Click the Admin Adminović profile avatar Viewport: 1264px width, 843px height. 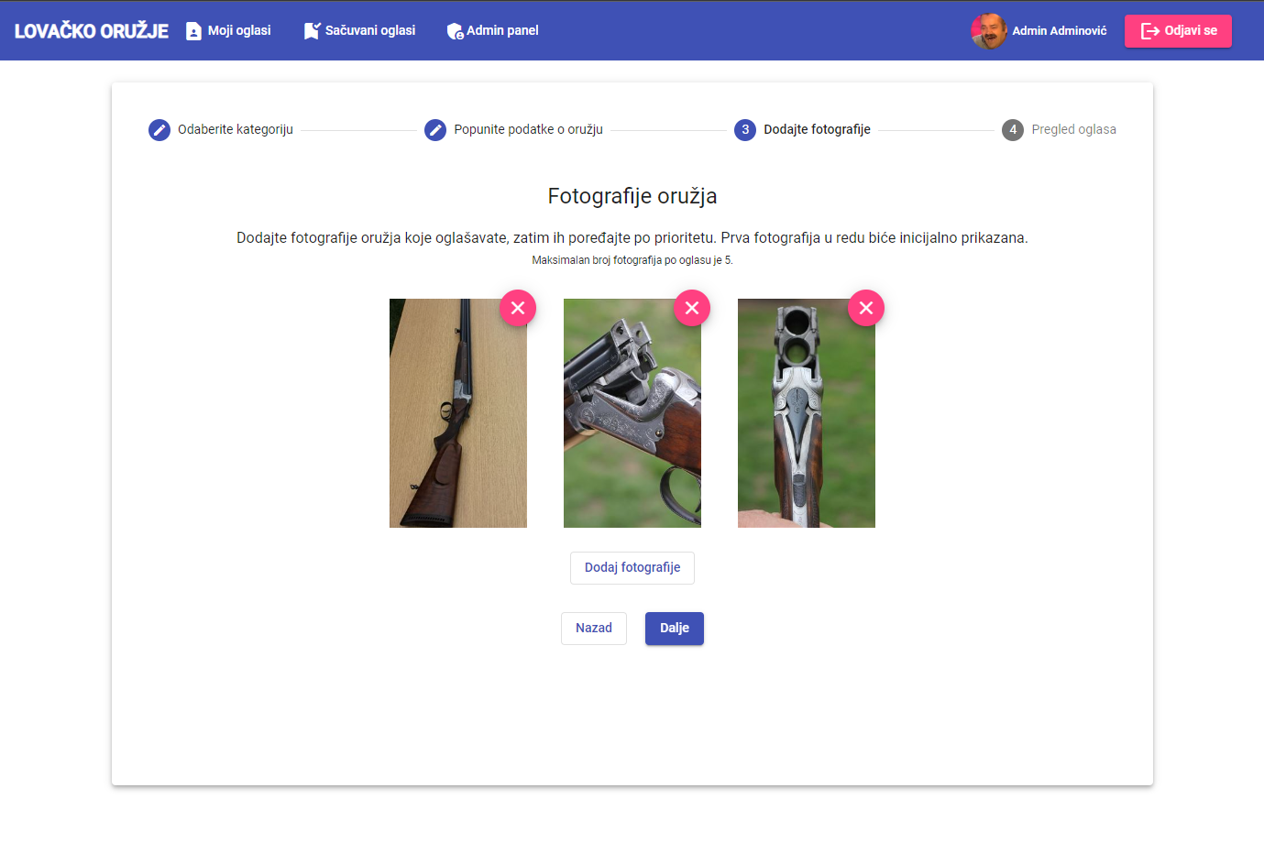click(x=990, y=30)
